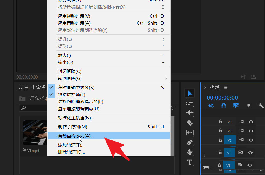Toggle the linked selection timeline button
This screenshot has height=175, width=265.
236,106
